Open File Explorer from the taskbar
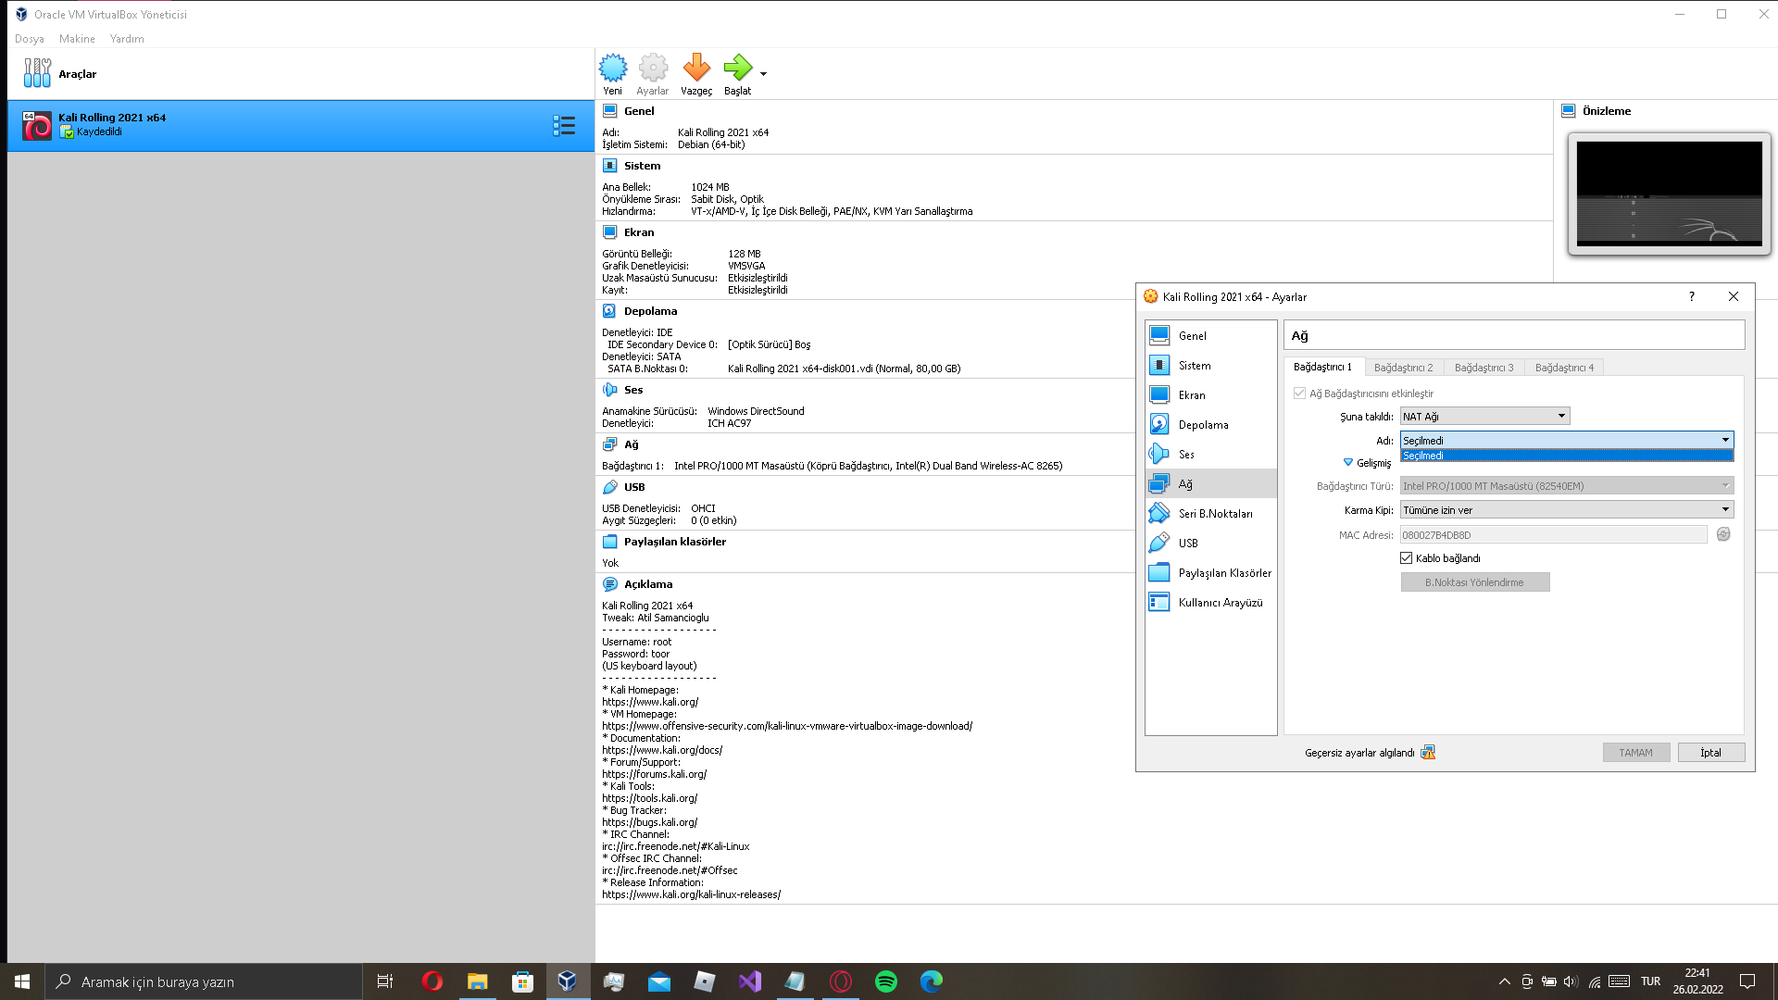 click(477, 981)
